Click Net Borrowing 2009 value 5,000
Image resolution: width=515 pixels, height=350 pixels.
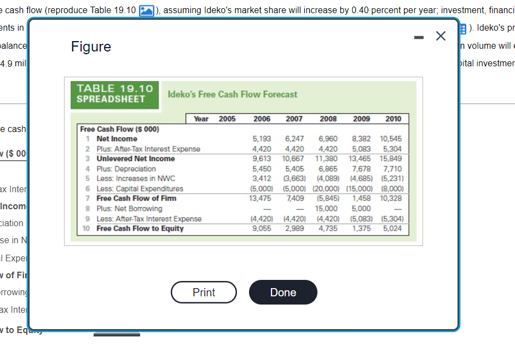361,209
